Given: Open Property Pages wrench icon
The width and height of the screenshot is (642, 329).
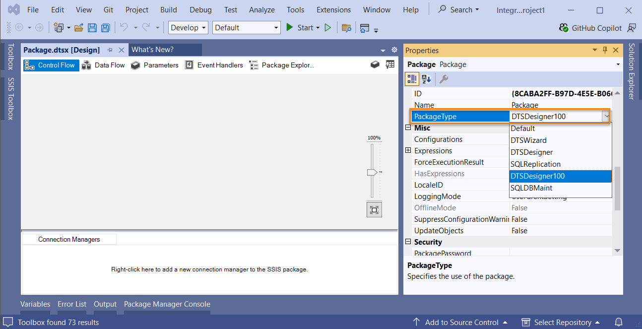Looking at the screenshot, I should (x=444, y=79).
